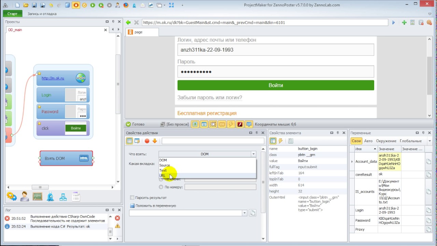Click the highlighted orange record button in the toolbar
This screenshot has width=437, height=246.
coord(76,5)
